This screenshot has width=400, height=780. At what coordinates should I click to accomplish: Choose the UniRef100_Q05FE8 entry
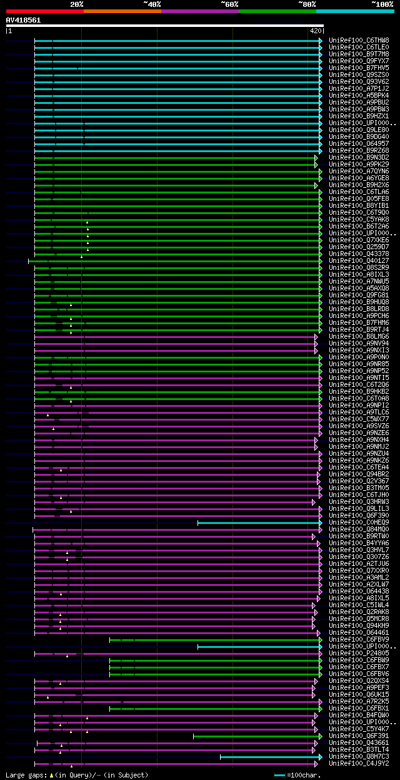(x=359, y=199)
